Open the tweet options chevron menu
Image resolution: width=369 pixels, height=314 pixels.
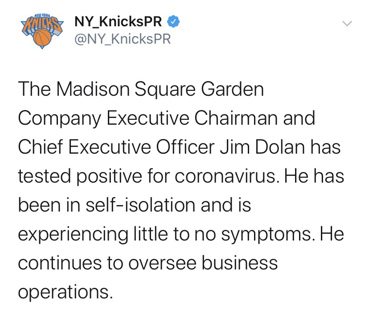[x=347, y=23]
